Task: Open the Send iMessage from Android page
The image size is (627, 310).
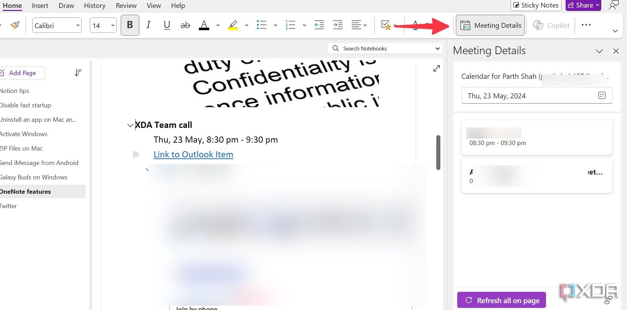Action: 39,163
